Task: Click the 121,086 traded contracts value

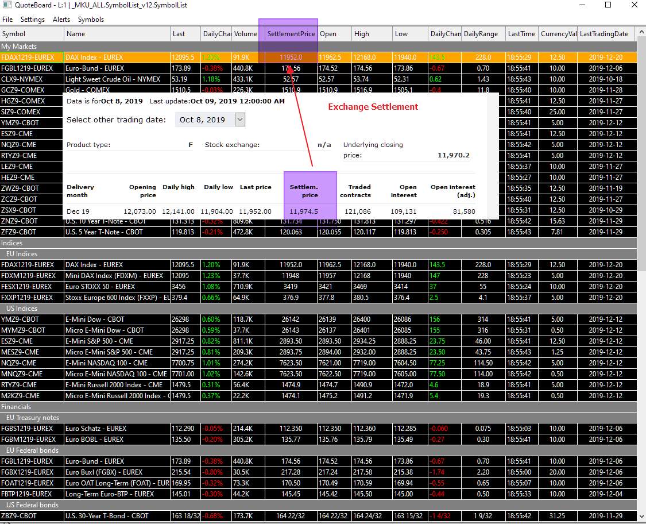Action: click(x=358, y=211)
